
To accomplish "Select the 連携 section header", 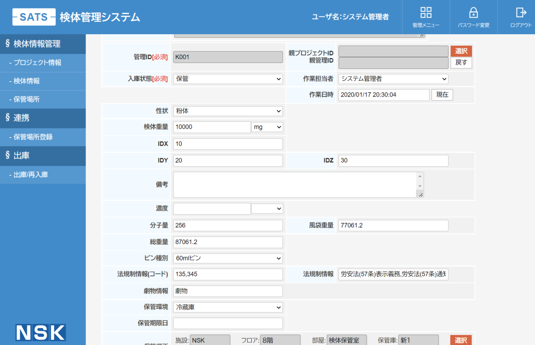I will [x=43, y=118].
